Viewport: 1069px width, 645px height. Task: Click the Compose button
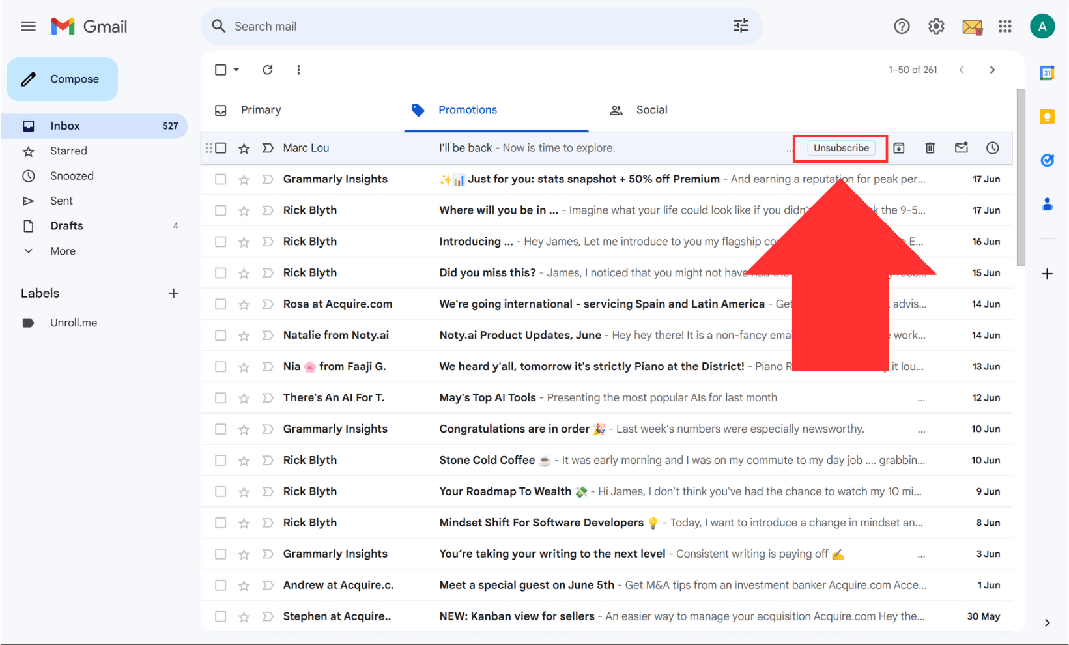pyautogui.click(x=63, y=79)
